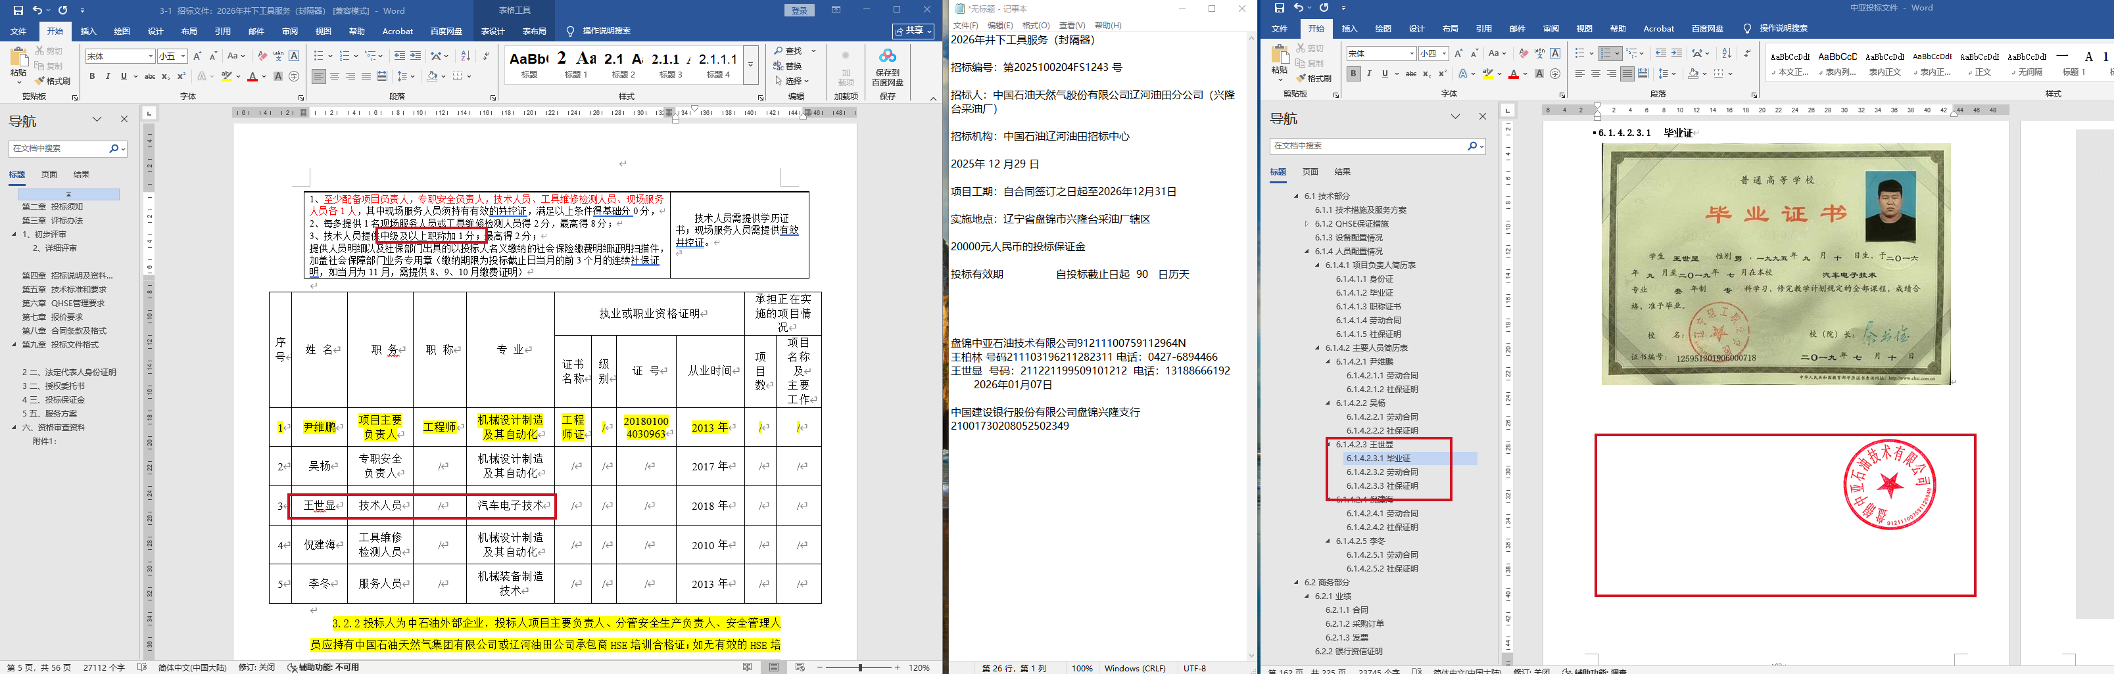Switch to 页面 tab in 中亚投标文件 navigation pane
This screenshot has height=674, width=2114.
point(1310,171)
